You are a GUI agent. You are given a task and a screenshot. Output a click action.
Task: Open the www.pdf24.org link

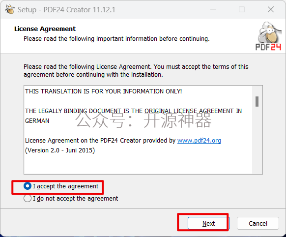pyautogui.click(x=199, y=141)
